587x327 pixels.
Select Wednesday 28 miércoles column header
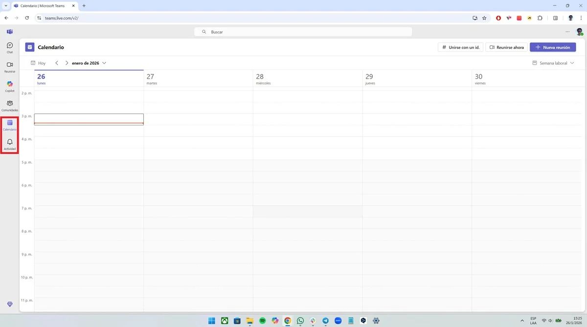tap(308, 79)
